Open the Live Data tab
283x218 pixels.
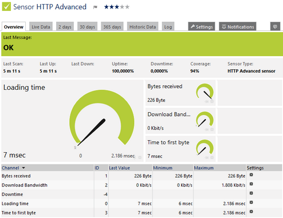(41, 27)
